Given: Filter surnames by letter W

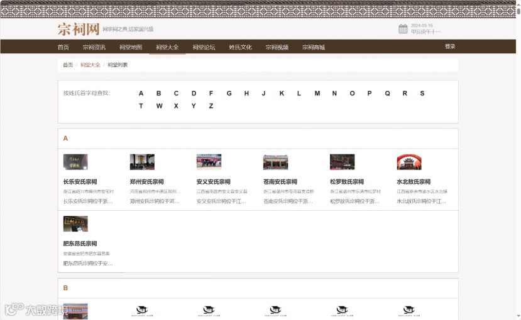Looking at the screenshot, I should tap(160, 106).
